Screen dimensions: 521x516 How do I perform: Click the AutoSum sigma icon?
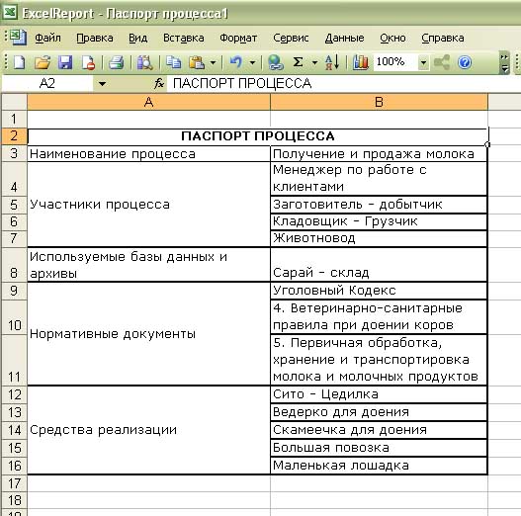[x=298, y=62]
